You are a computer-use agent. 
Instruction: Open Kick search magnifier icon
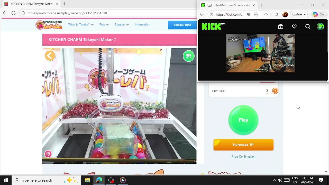tap(308, 26)
